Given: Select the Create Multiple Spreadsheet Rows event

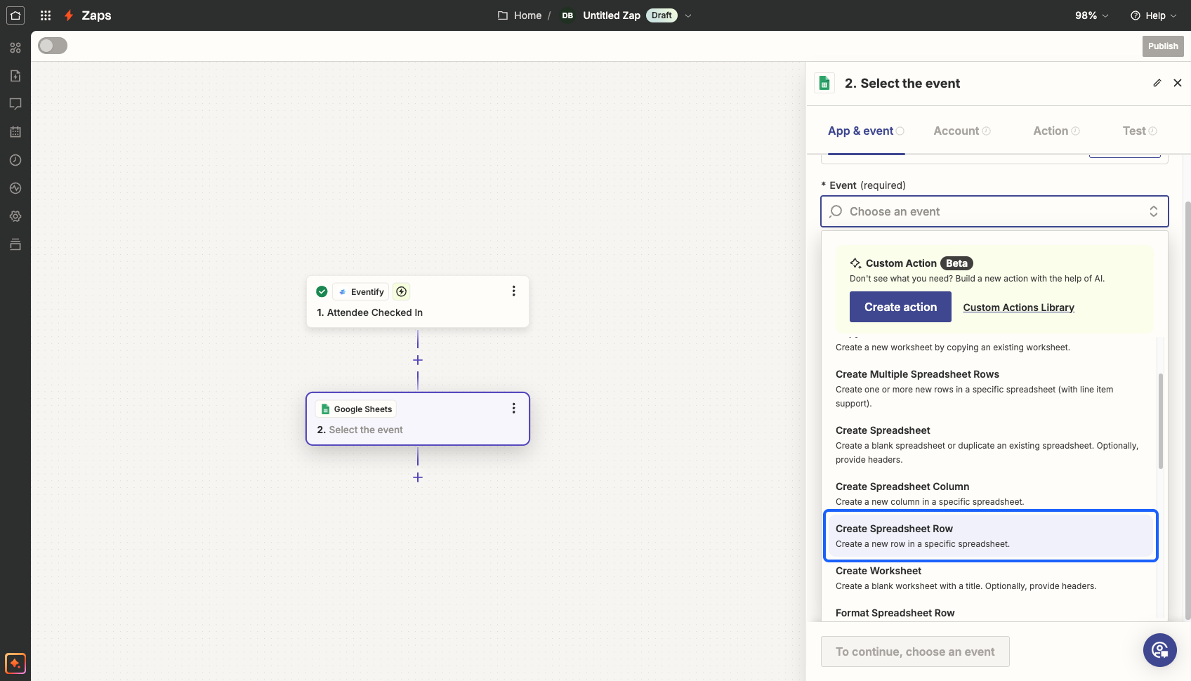Looking at the screenshot, I should pos(990,388).
